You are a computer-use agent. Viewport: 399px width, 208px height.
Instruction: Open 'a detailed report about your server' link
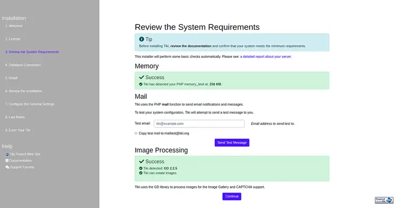pyautogui.click(x=266, y=57)
